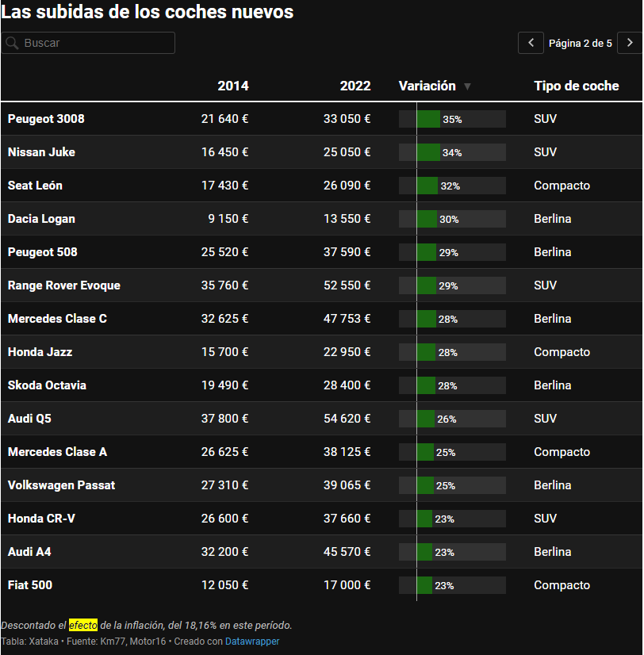Click the Fuente: Km77, Motor16 credit
This screenshot has height=655, width=644.
tap(116, 642)
